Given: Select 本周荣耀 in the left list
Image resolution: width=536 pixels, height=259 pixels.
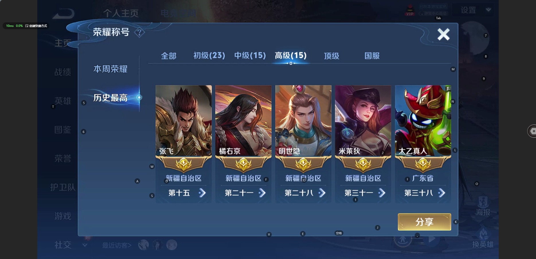Looking at the screenshot, I should 110,69.
